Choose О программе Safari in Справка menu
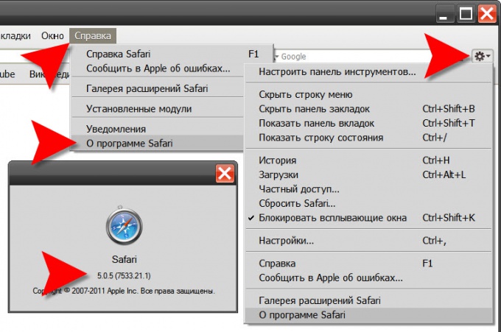 [x=158, y=144]
